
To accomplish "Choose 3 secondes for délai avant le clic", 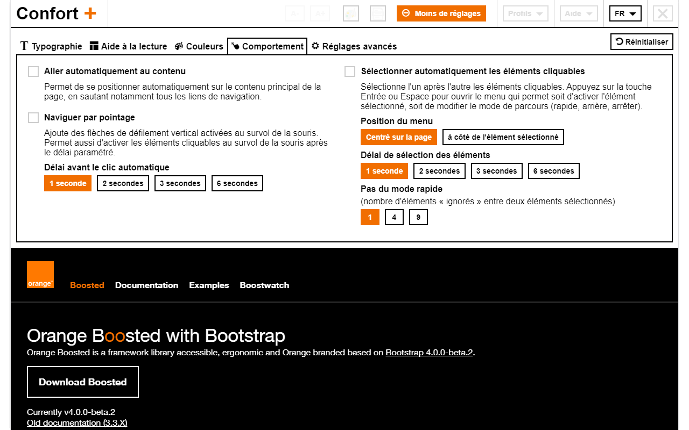I will click(x=180, y=183).
